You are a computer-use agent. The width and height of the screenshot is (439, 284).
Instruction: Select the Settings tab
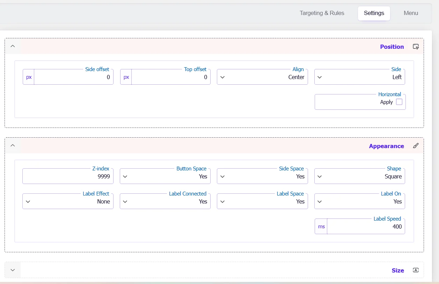(374, 13)
